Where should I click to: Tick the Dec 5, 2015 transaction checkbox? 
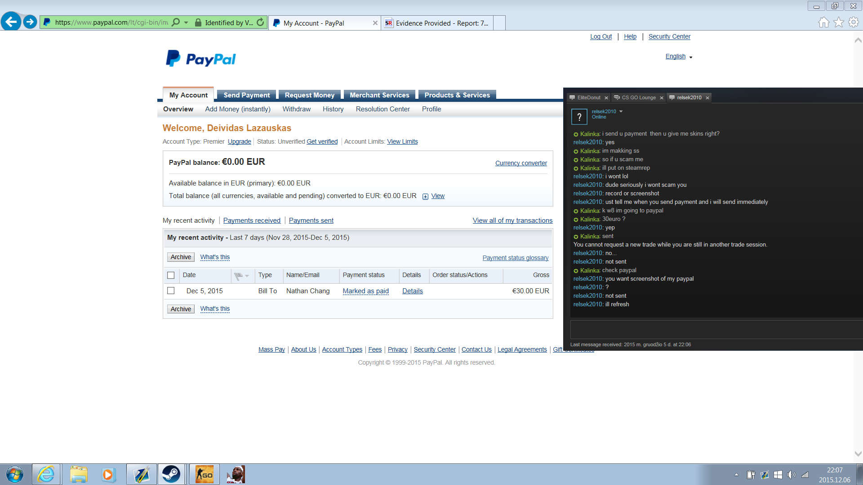[171, 291]
